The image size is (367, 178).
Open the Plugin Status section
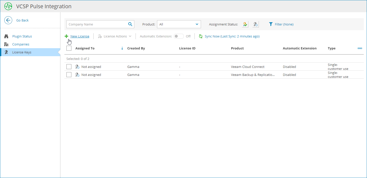click(22, 36)
